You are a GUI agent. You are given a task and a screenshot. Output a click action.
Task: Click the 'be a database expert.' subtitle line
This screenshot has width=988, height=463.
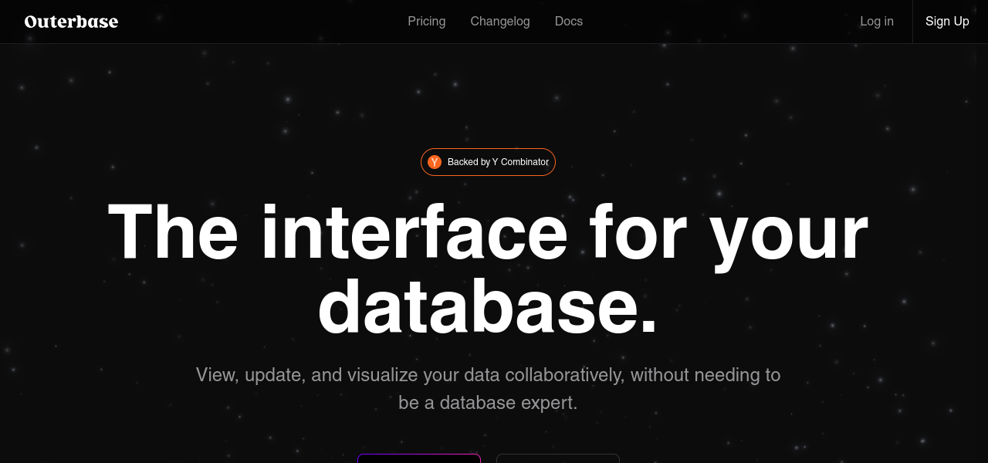click(x=488, y=403)
